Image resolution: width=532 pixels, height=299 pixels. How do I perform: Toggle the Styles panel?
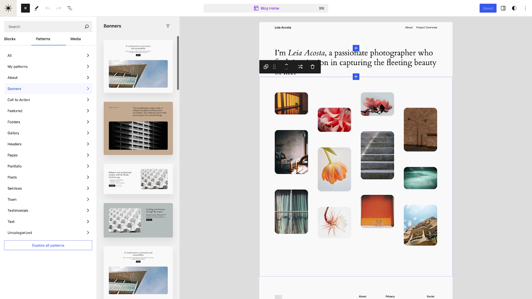coord(514,8)
